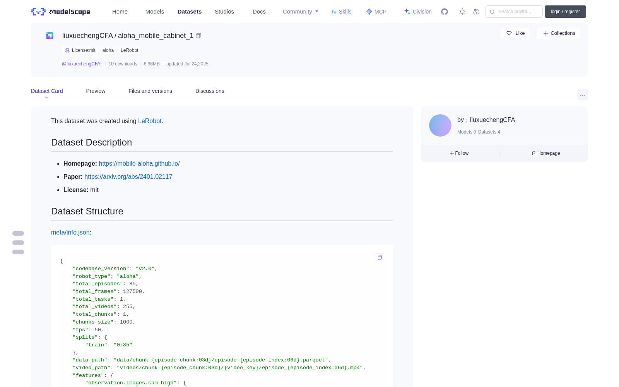Click the ModelScope logo

pyautogui.click(x=61, y=12)
